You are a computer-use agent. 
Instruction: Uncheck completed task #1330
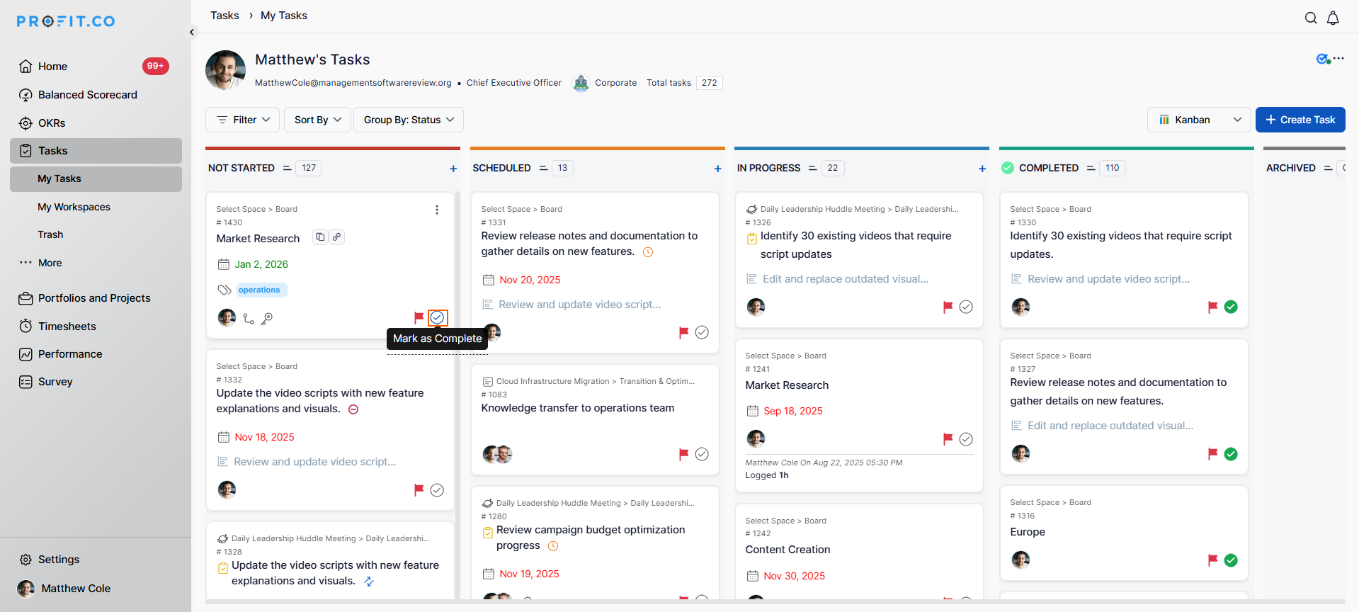(x=1231, y=307)
